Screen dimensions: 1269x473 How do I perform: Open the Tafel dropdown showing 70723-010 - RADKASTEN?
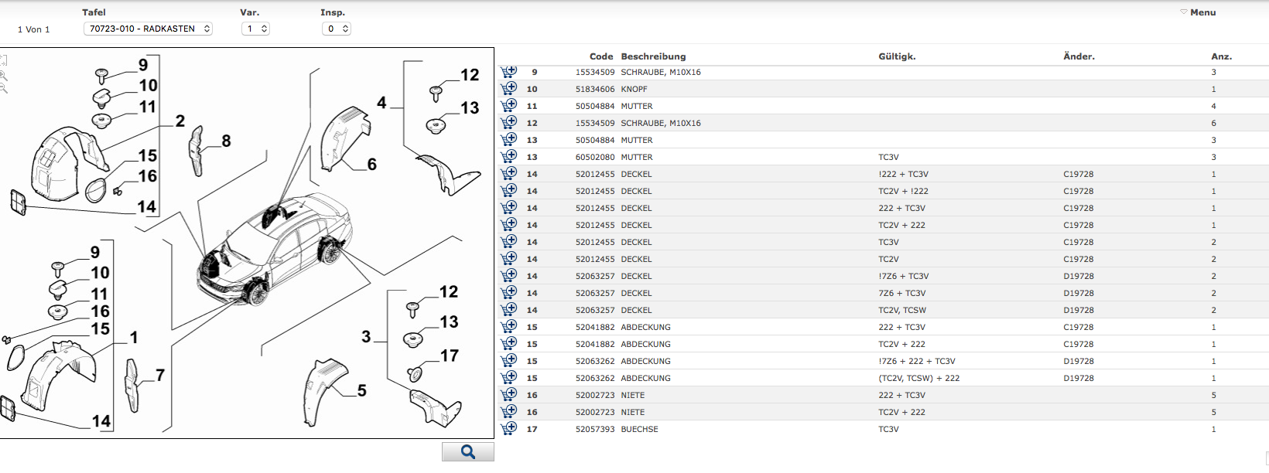pyautogui.click(x=148, y=29)
